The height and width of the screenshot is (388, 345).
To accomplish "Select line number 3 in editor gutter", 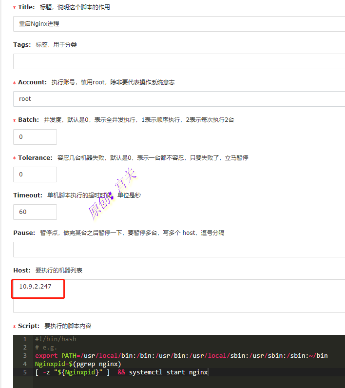I will [24, 356].
